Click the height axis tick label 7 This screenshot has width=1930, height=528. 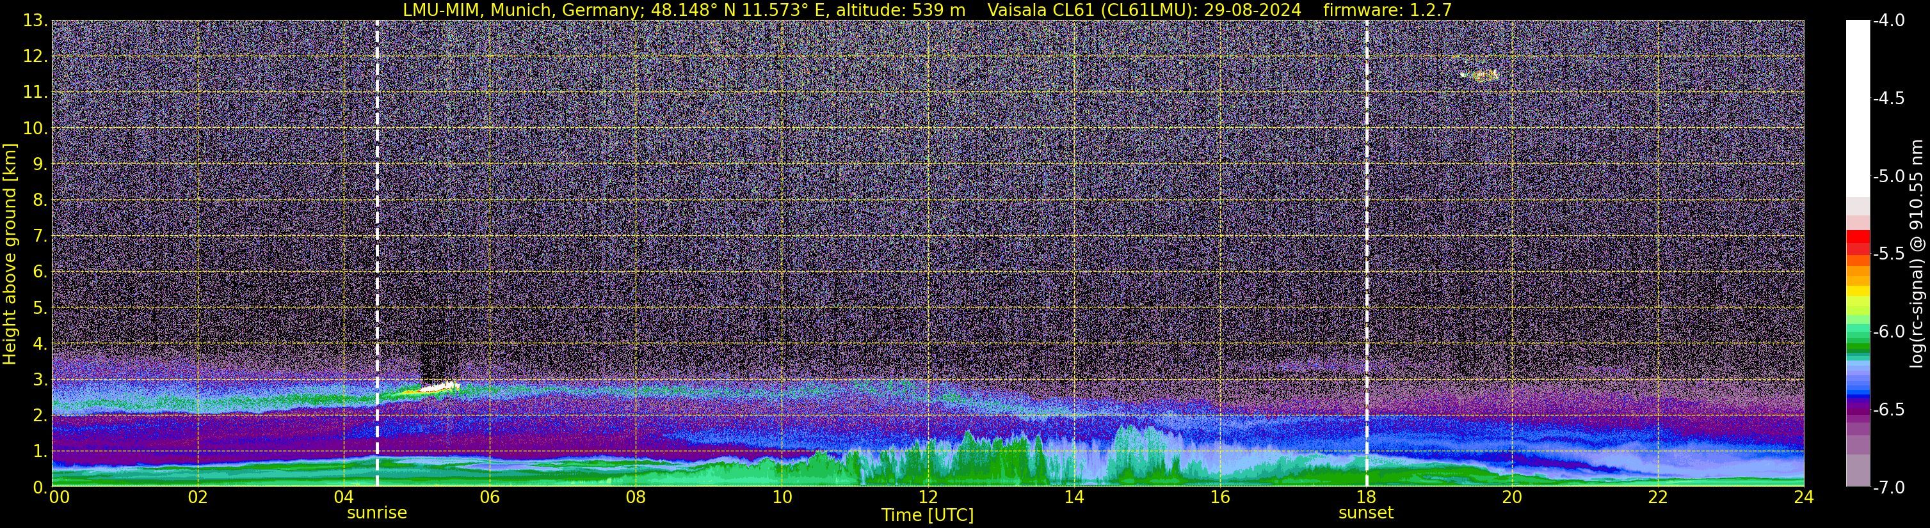click(40, 236)
